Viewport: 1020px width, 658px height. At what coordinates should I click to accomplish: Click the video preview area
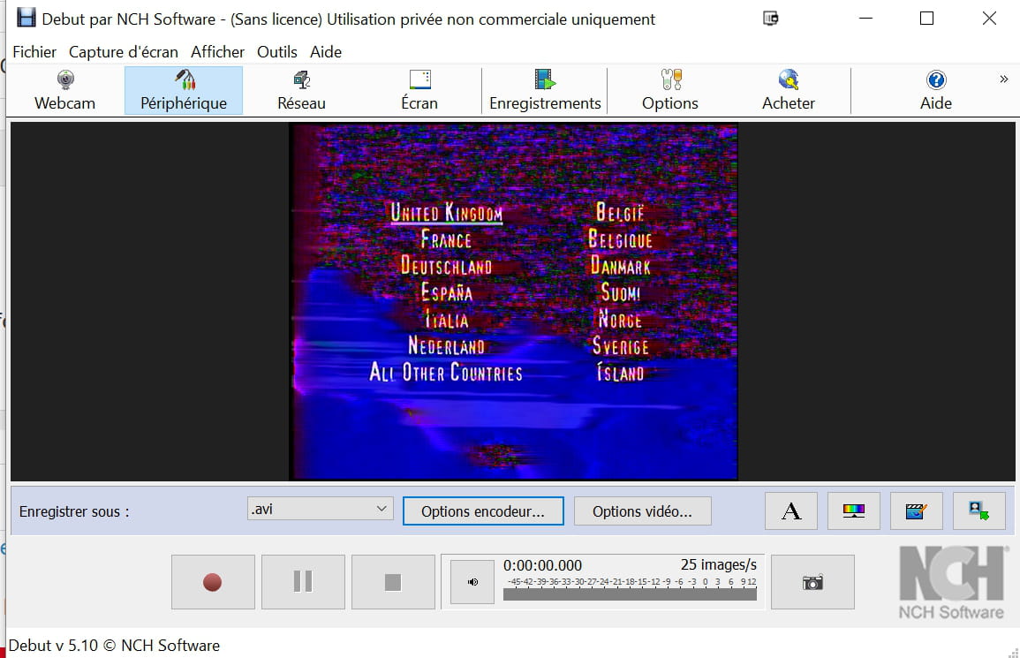513,302
